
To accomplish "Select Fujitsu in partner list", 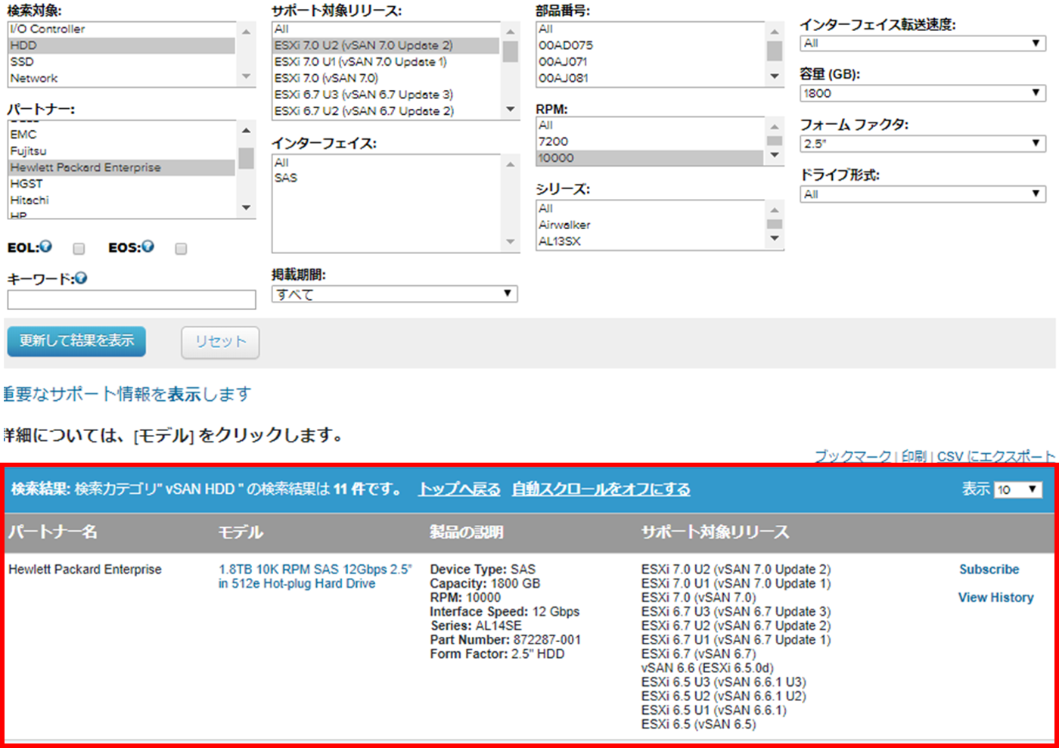I will point(122,151).
